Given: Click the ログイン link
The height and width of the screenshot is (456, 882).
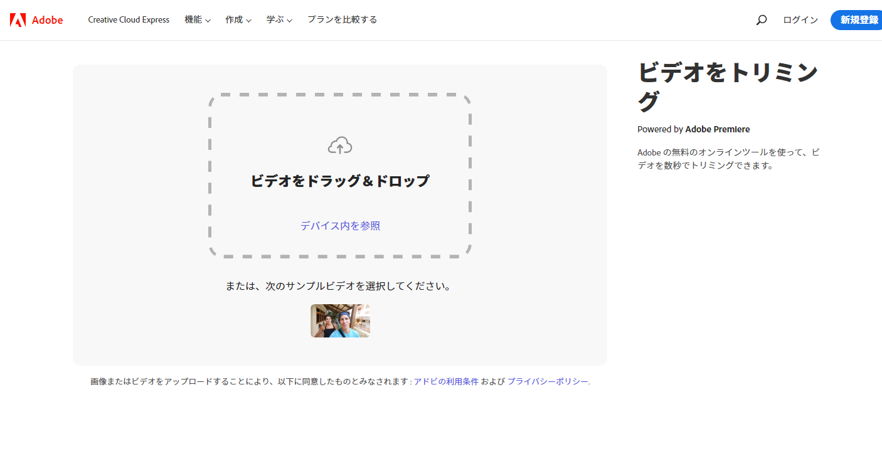Looking at the screenshot, I should point(800,20).
